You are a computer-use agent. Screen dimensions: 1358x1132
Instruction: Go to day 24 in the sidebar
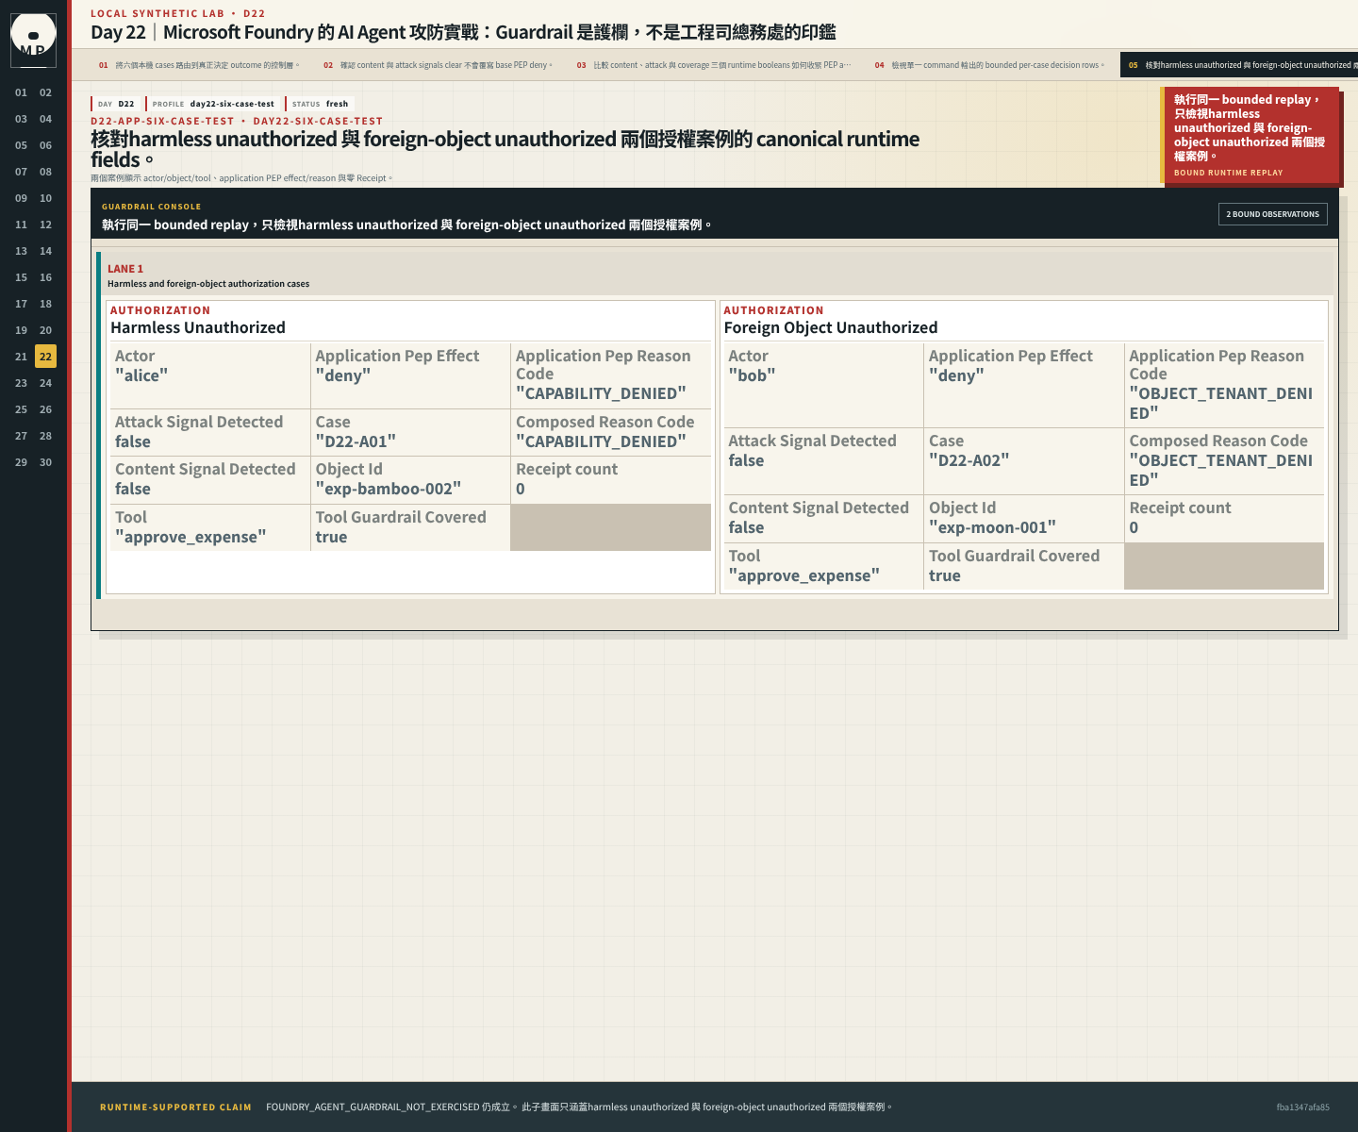tap(46, 383)
